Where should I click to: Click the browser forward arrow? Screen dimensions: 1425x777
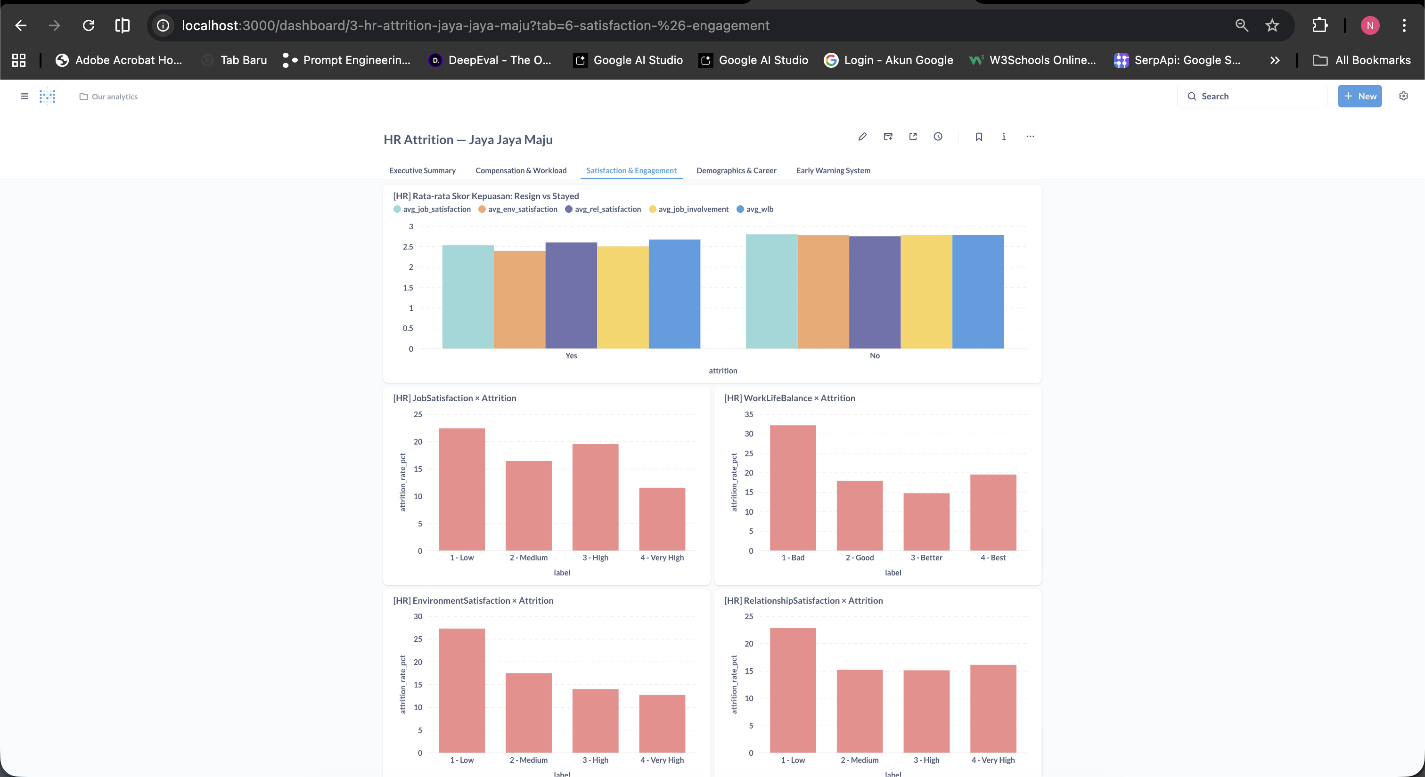[x=54, y=25]
